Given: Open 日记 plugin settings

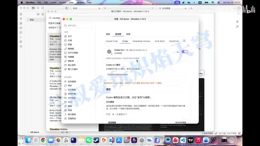Looking at the screenshot, I should (70, 102).
